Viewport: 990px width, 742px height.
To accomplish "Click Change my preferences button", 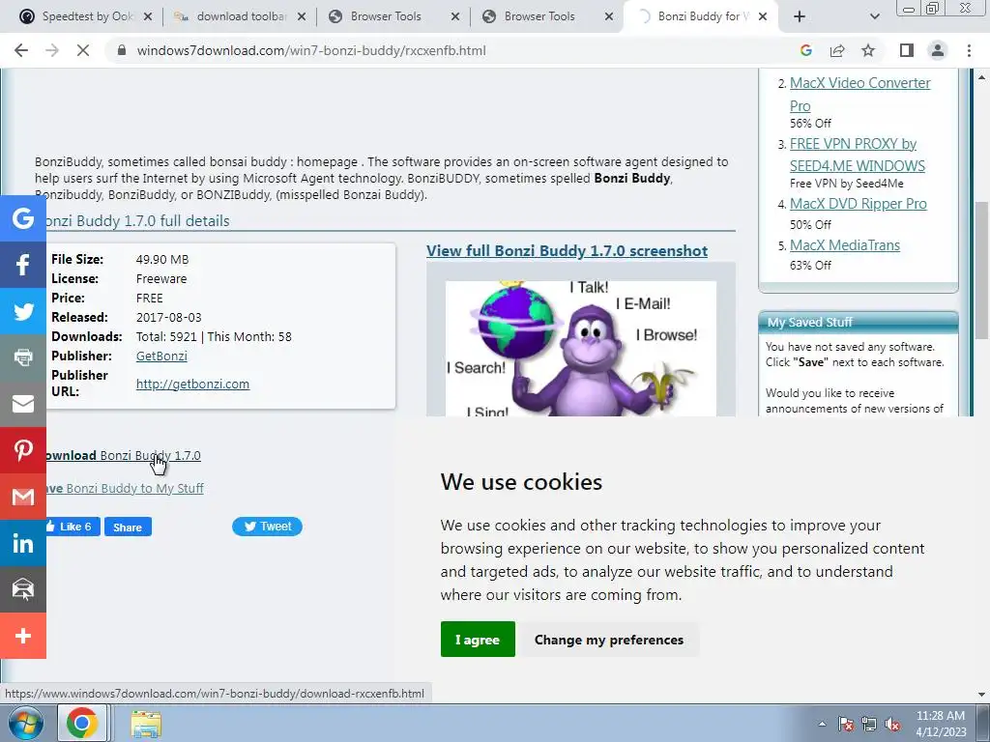I will click(x=609, y=640).
